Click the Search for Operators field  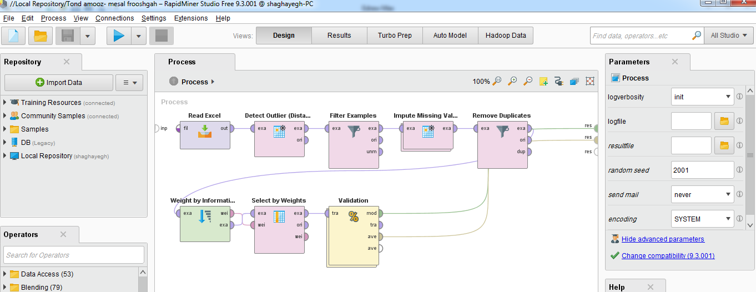pos(74,255)
